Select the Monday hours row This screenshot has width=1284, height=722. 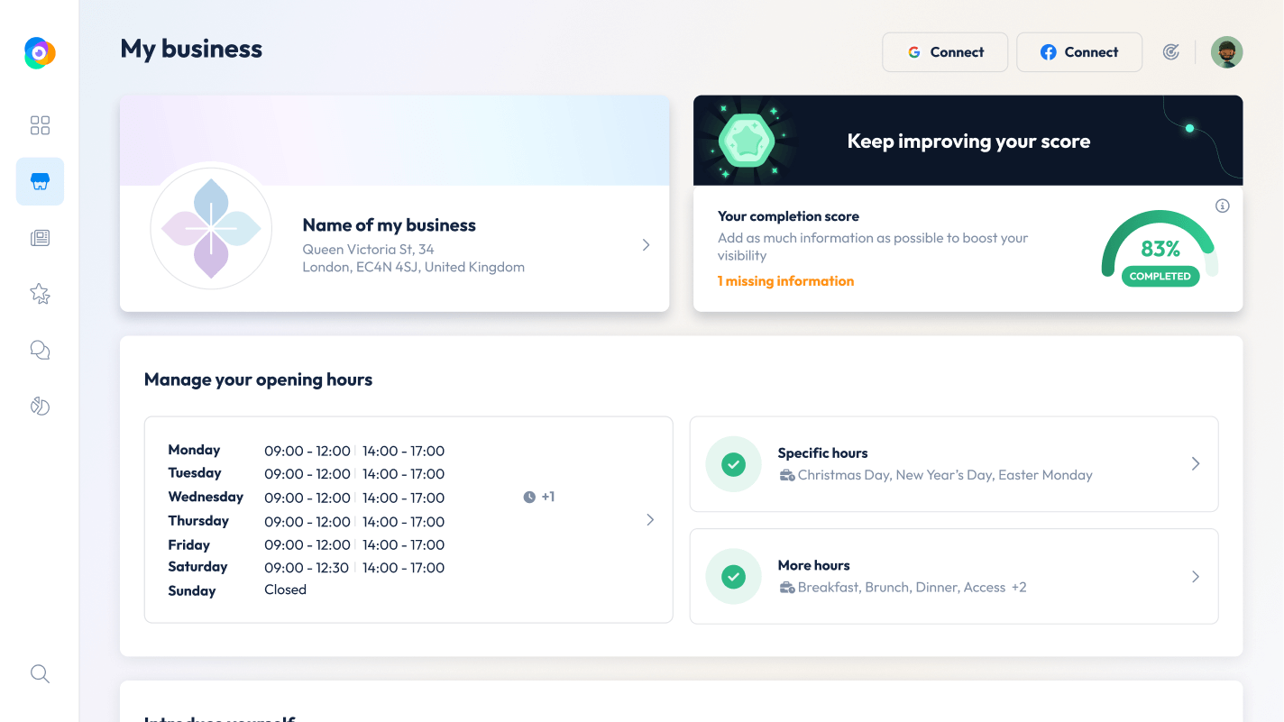tap(306, 451)
